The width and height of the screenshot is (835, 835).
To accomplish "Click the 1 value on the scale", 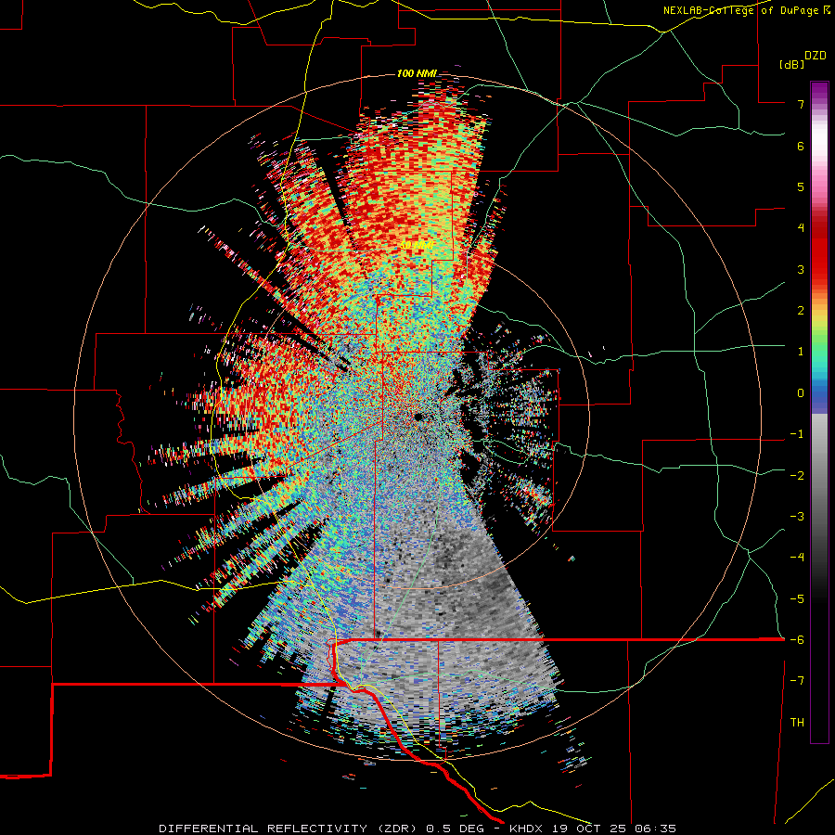I will [801, 352].
